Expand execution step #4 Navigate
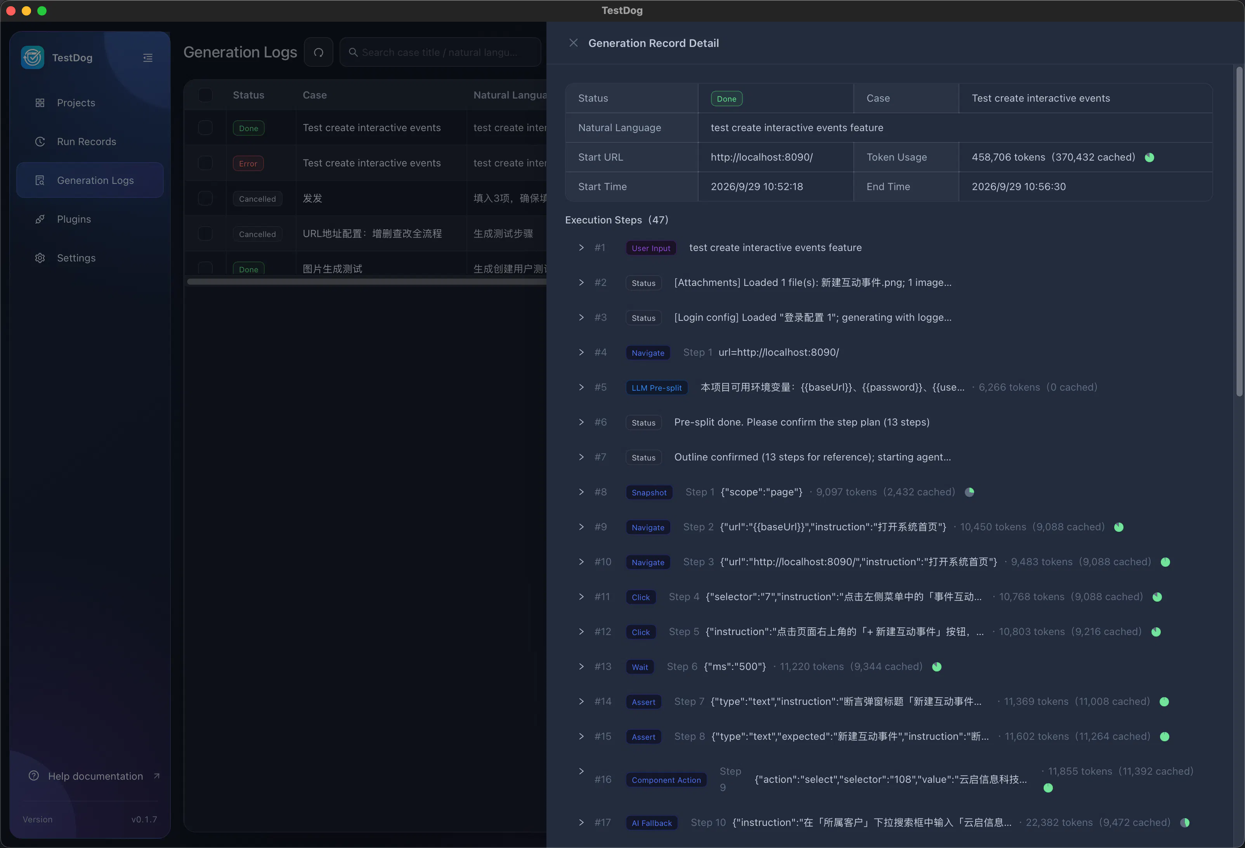 coord(581,352)
